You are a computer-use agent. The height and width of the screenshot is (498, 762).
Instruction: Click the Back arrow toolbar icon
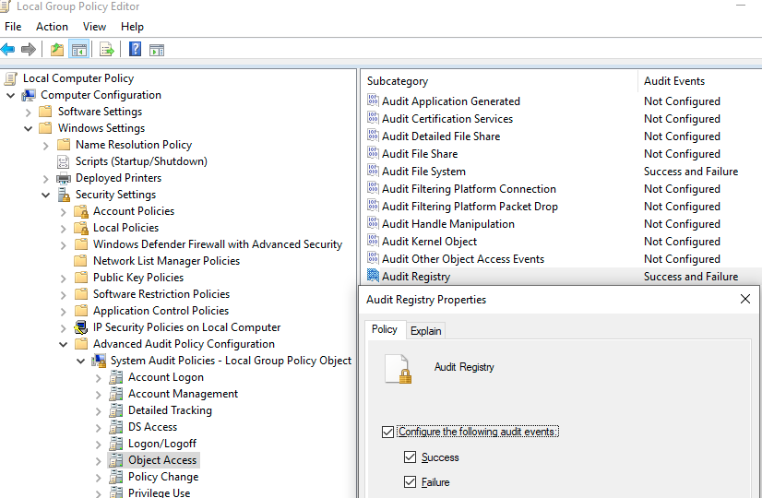coord(7,49)
